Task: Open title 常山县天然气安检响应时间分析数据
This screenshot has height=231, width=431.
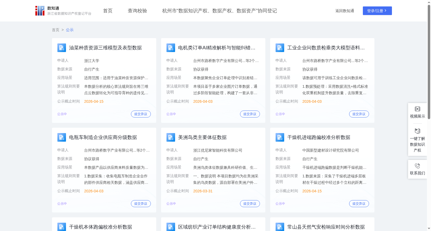Action: (326, 227)
